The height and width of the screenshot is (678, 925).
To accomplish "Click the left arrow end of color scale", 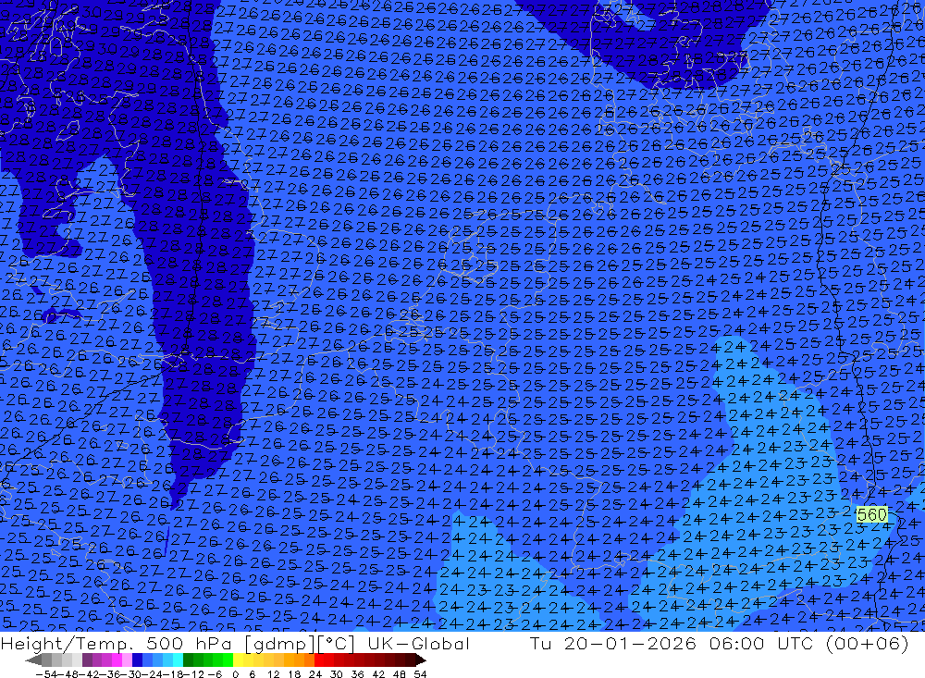I will click(x=33, y=660).
